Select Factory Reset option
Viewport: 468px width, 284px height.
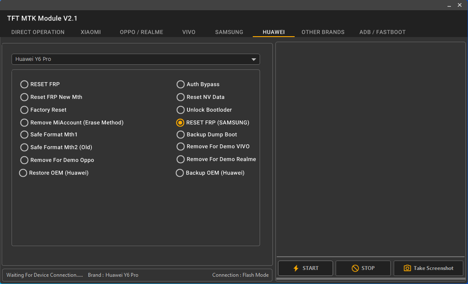click(x=24, y=110)
